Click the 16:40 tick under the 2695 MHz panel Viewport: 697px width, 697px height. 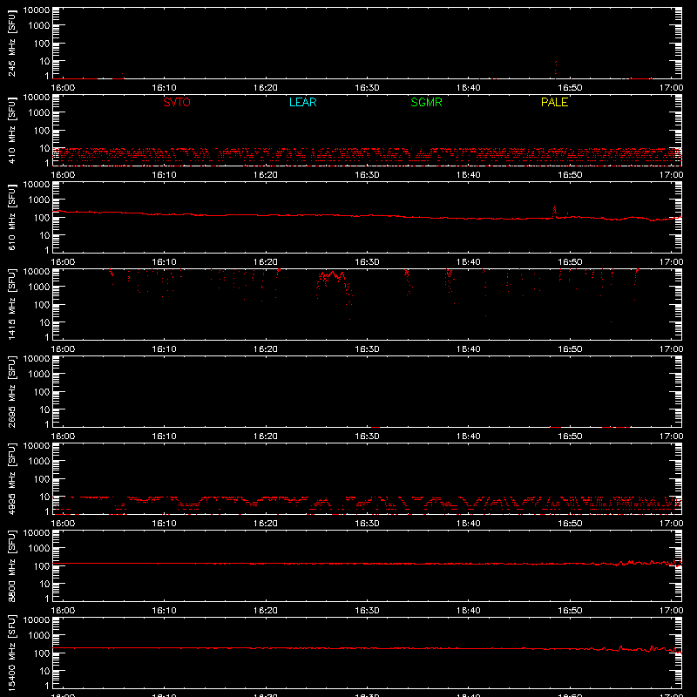pos(468,436)
